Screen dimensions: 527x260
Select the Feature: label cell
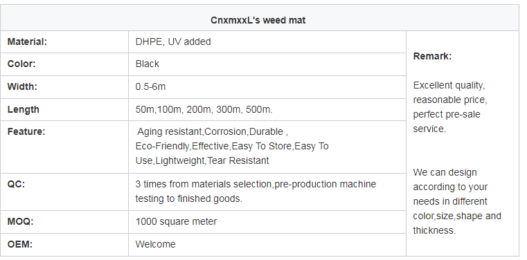click(64, 147)
